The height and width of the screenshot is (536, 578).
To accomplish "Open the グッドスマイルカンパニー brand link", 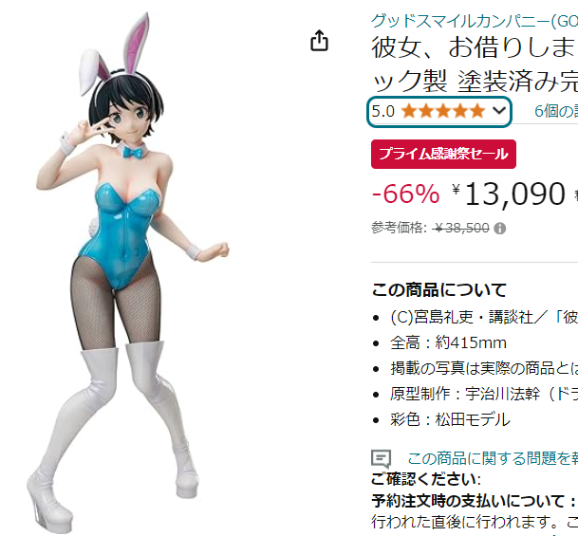I will coord(475,21).
